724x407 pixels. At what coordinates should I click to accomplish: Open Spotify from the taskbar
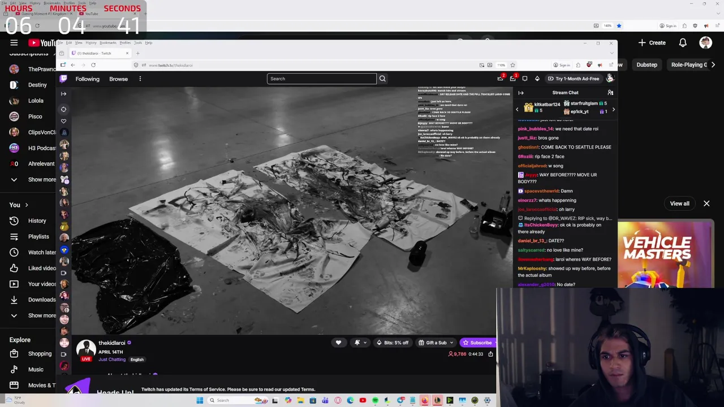click(375, 400)
